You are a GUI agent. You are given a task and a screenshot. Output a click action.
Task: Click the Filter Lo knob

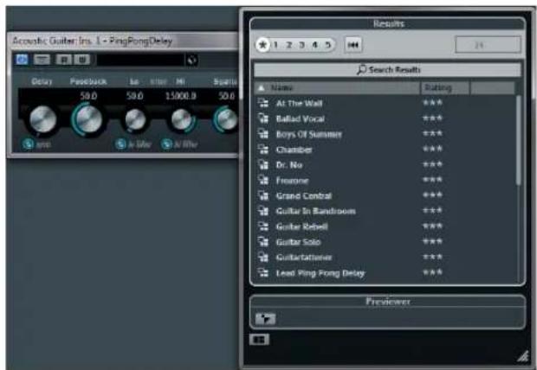(135, 119)
